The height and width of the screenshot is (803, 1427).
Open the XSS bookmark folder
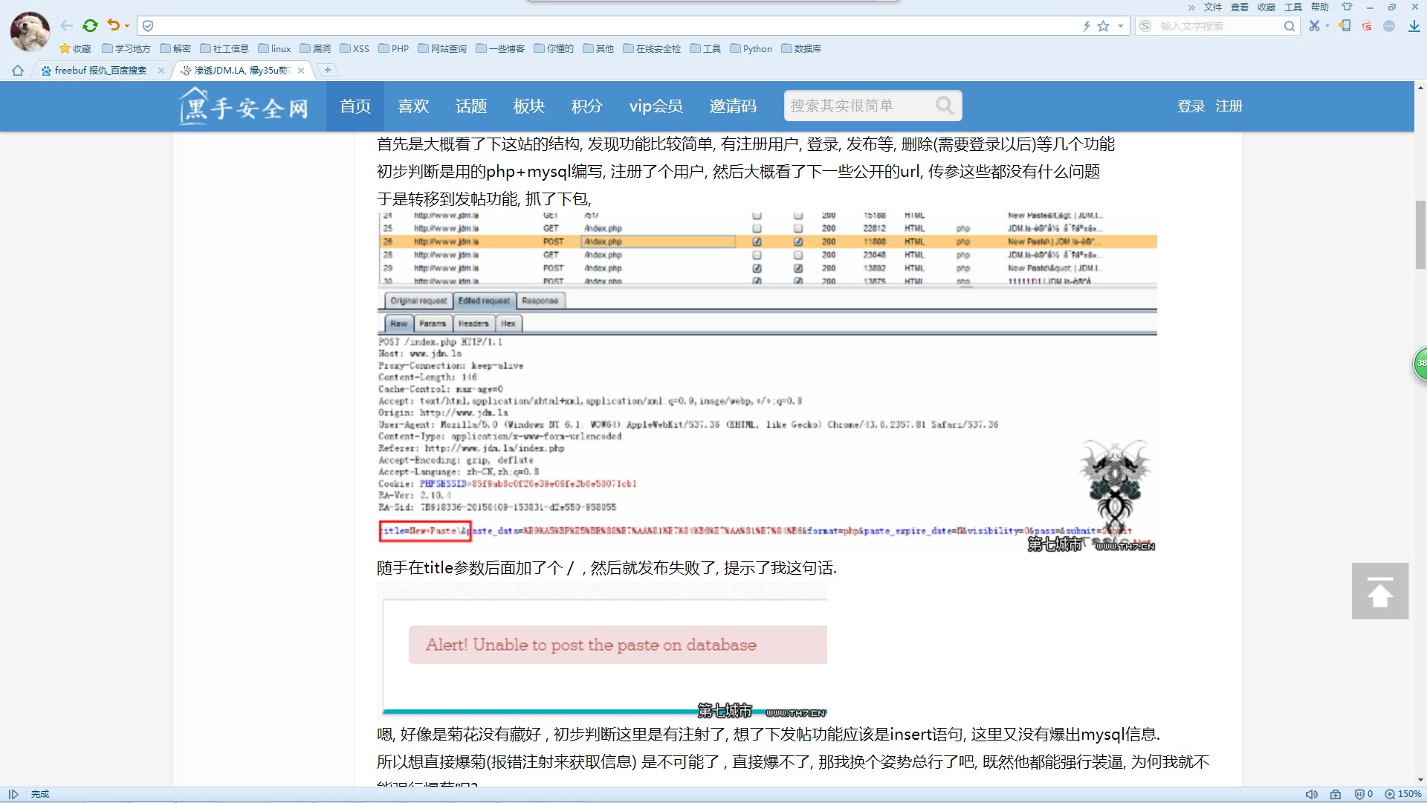tap(355, 48)
